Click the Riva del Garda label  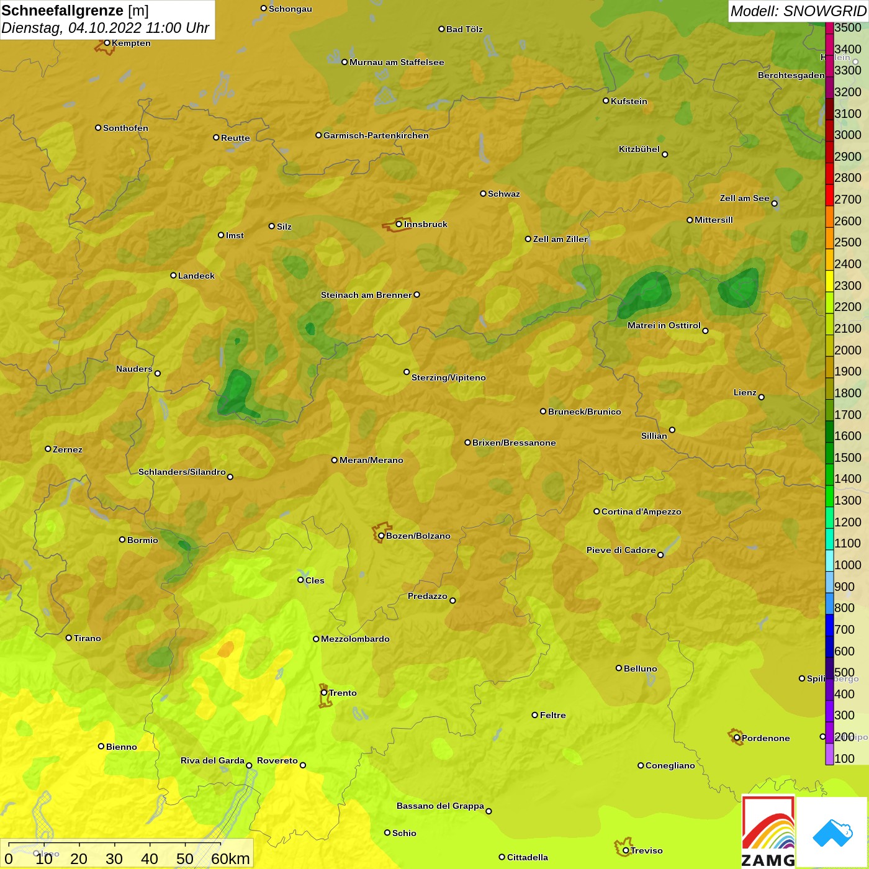212,760
